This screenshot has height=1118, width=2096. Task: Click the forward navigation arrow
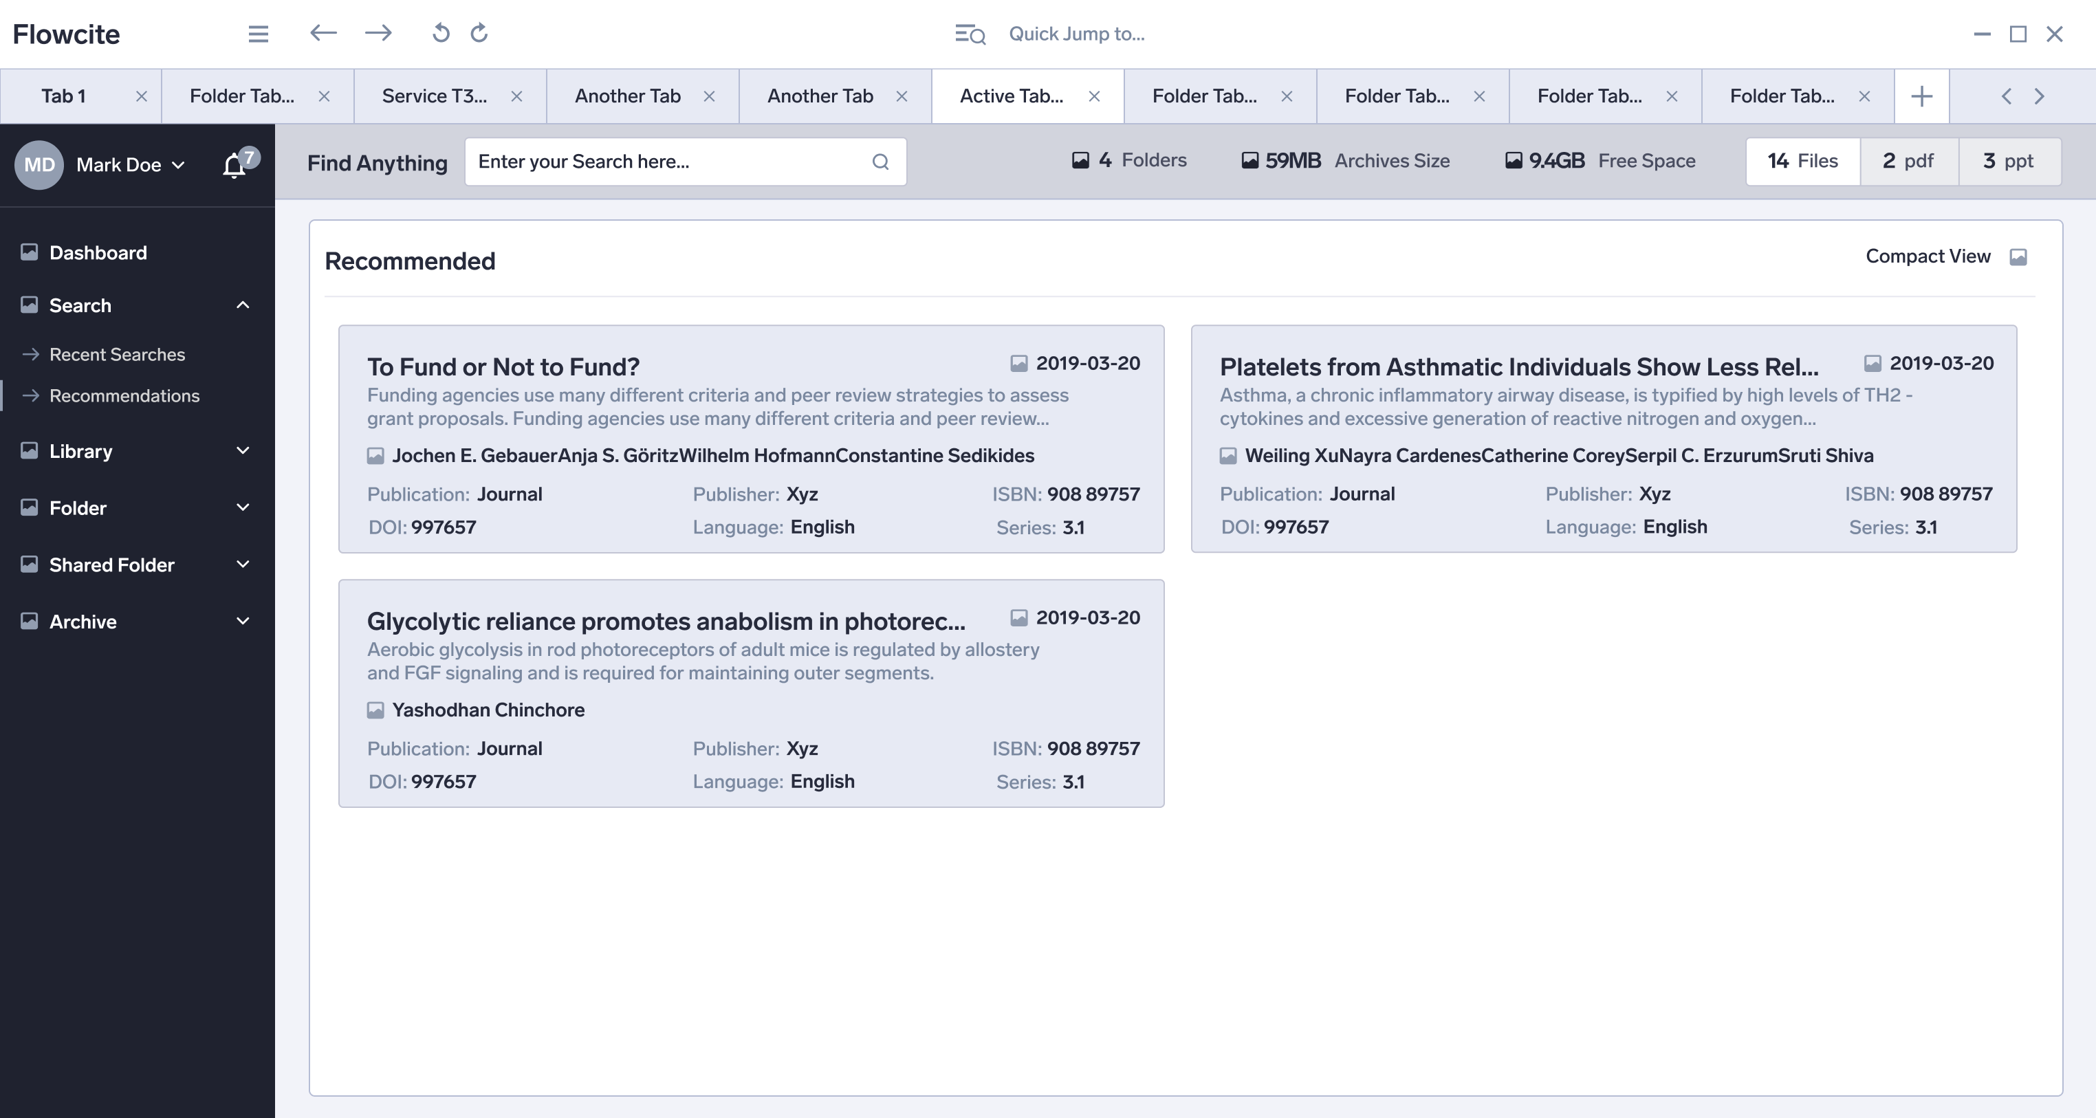pyautogui.click(x=378, y=34)
